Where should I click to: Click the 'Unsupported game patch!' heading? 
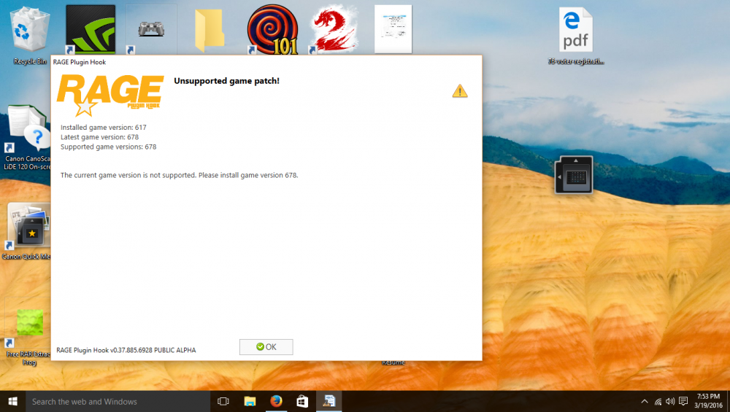[227, 81]
